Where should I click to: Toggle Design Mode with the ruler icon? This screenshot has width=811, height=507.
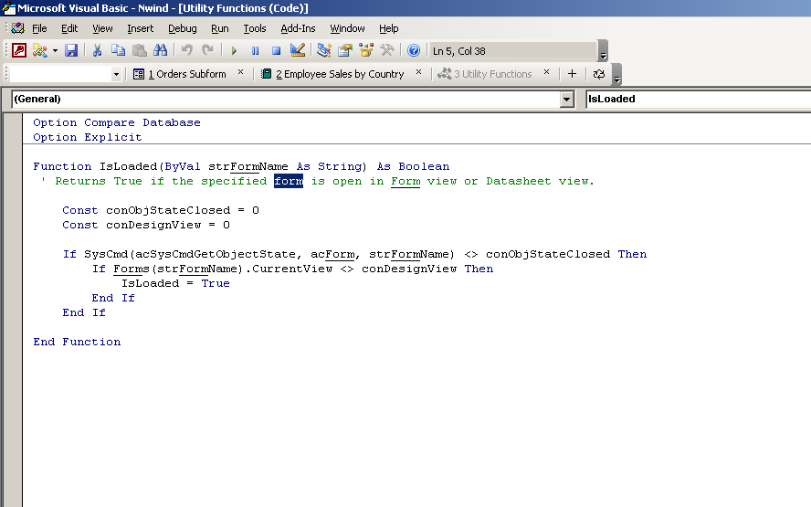click(x=298, y=50)
